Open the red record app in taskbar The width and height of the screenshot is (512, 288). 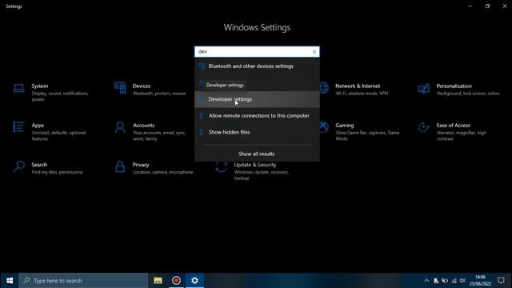(x=176, y=281)
